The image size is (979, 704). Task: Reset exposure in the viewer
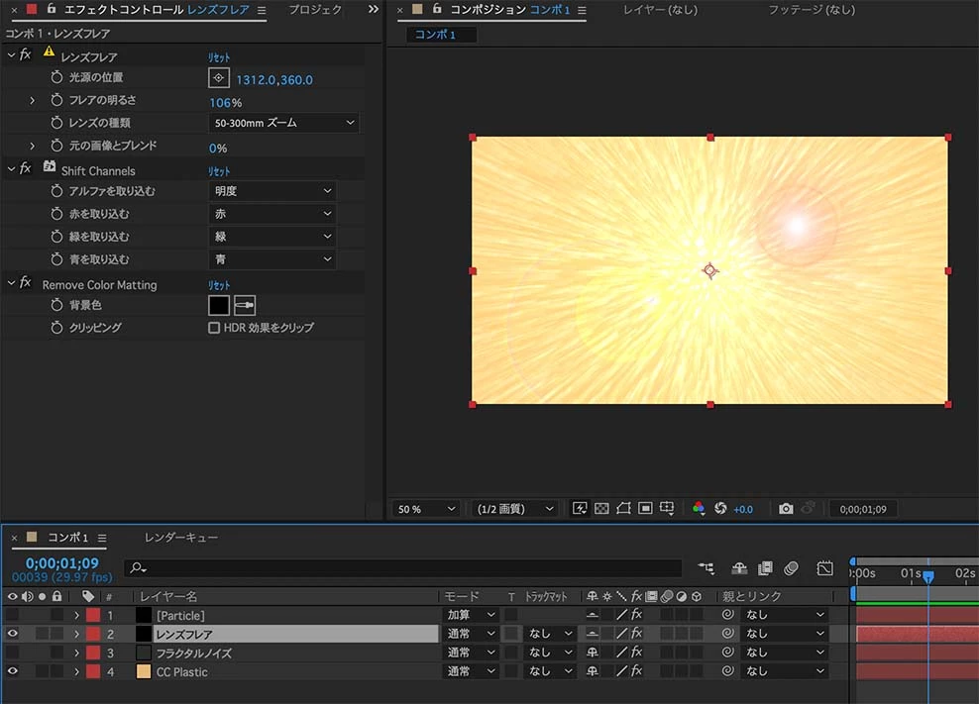tap(720, 509)
